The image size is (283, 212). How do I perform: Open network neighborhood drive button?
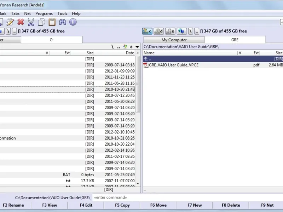click(182, 31)
